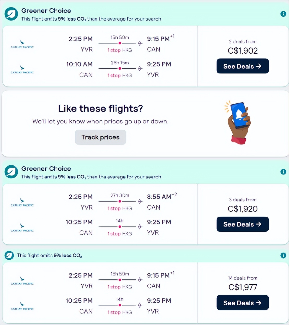Select the C$1,977 price with 14 deals
Viewport: 289px width, 325px height.
pyautogui.click(x=243, y=287)
